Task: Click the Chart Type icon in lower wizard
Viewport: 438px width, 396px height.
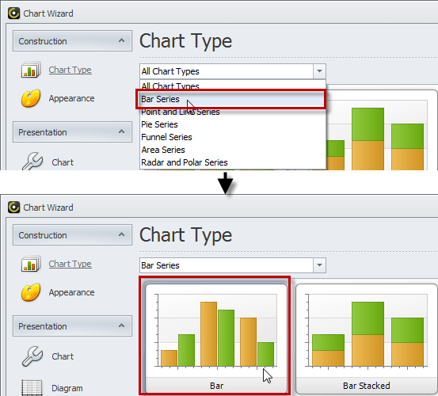Action: [x=30, y=264]
